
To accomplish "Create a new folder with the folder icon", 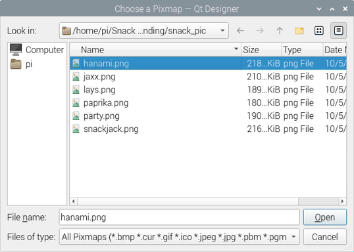I will point(299,30).
